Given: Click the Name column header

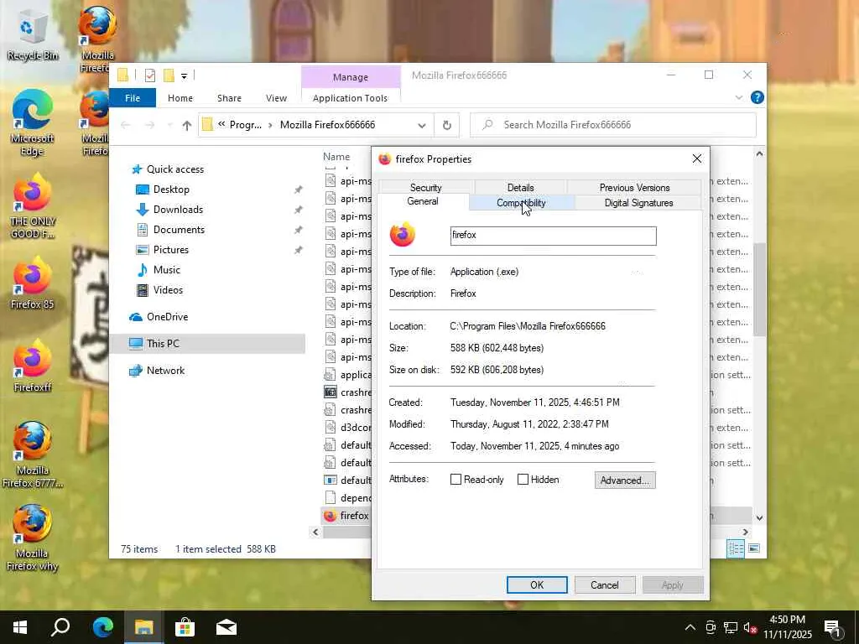Looking at the screenshot, I should pos(336,157).
